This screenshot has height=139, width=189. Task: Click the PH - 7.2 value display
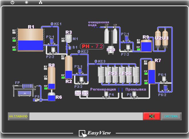92,46
